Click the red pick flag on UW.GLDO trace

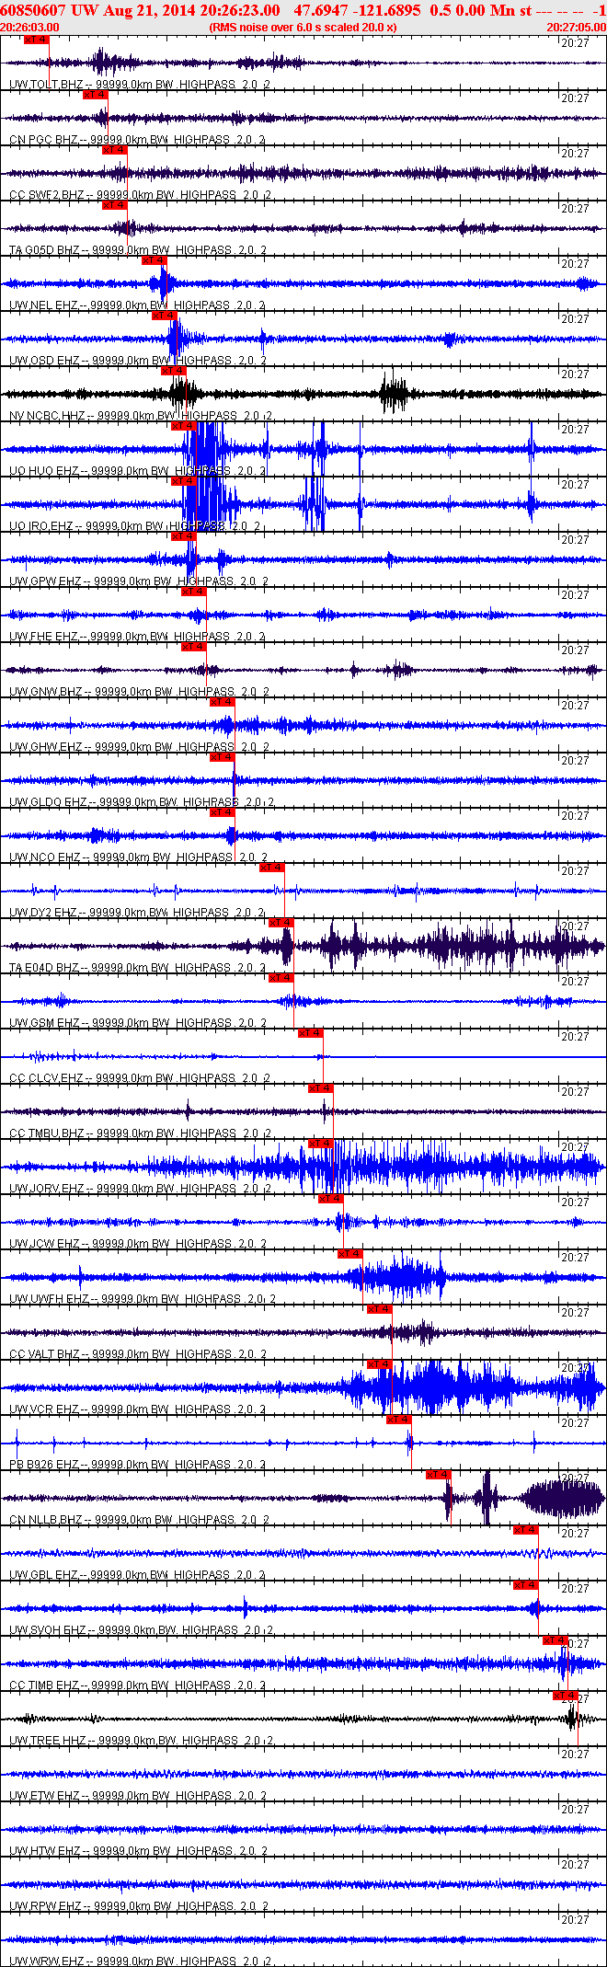[x=223, y=757]
